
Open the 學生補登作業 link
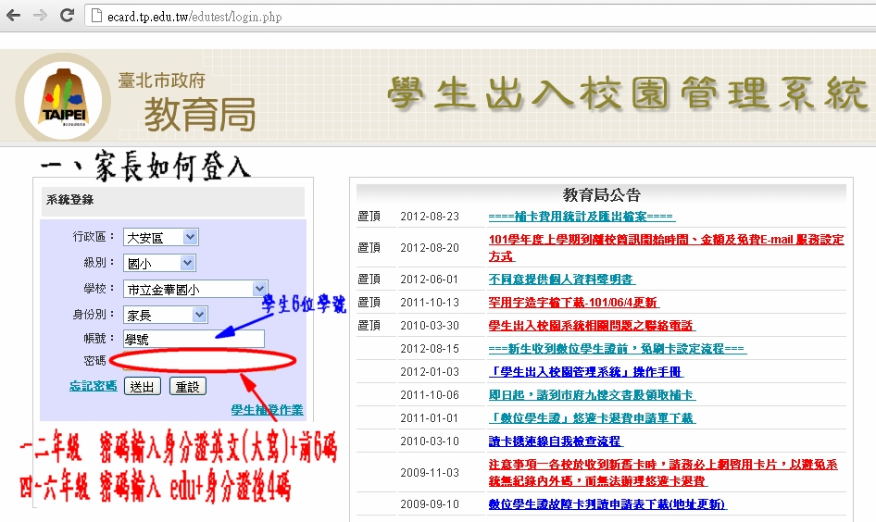pos(267,410)
